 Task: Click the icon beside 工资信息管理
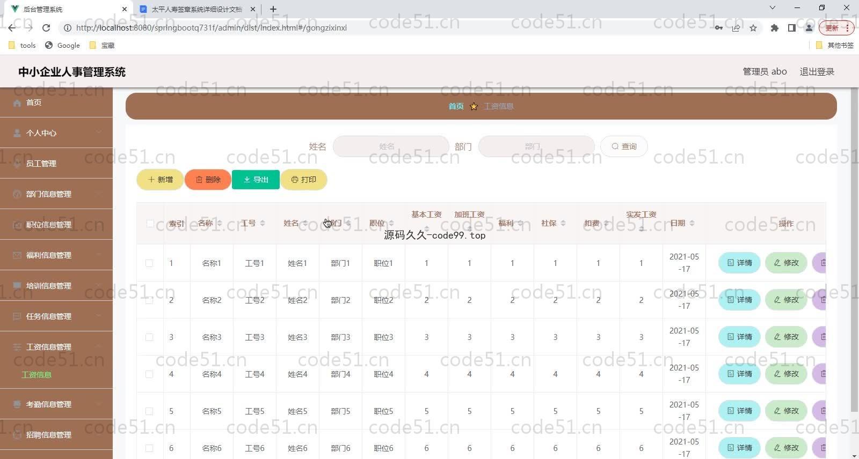(x=17, y=347)
